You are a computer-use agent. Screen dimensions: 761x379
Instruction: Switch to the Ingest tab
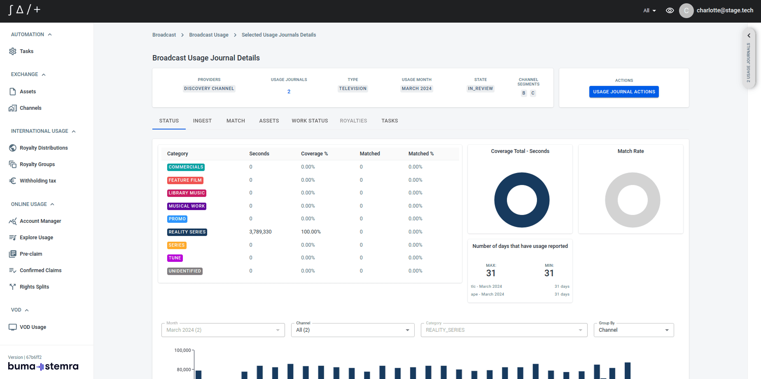click(202, 121)
